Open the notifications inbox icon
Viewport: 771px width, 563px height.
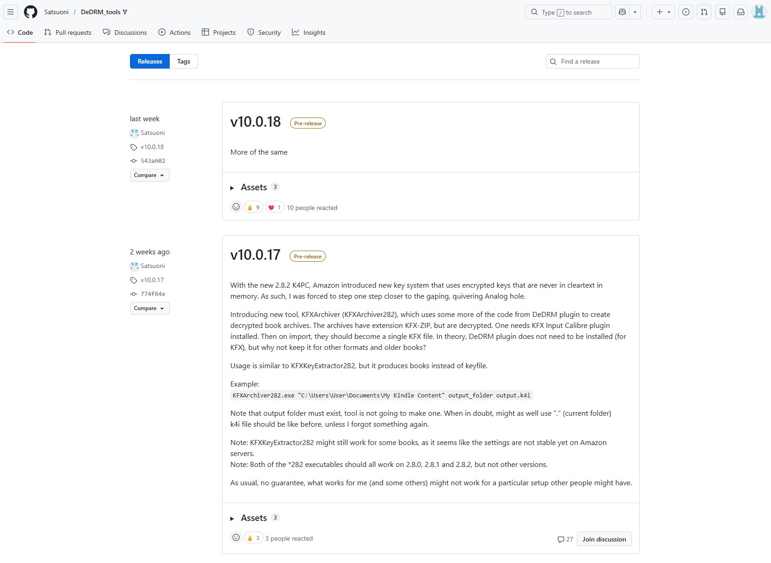click(x=741, y=12)
